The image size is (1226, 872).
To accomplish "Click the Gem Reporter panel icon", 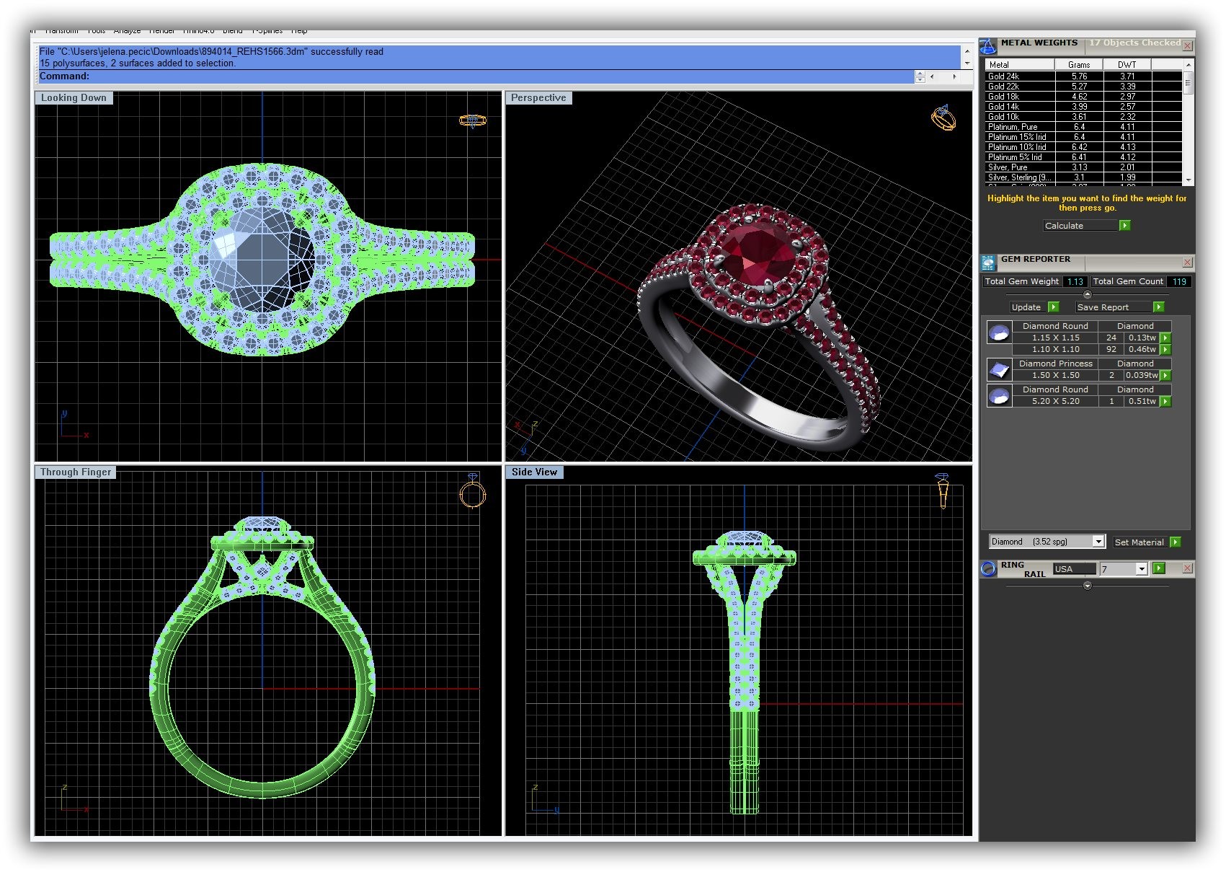I will pyautogui.click(x=988, y=263).
